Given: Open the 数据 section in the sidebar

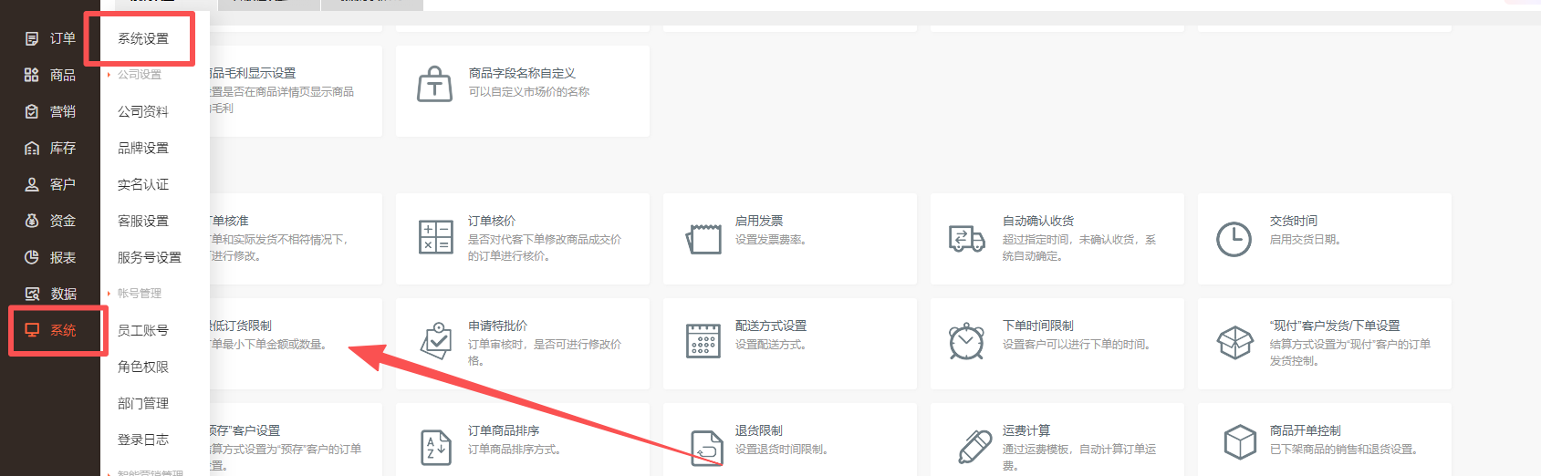Looking at the screenshot, I should pyautogui.click(x=50, y=294).
